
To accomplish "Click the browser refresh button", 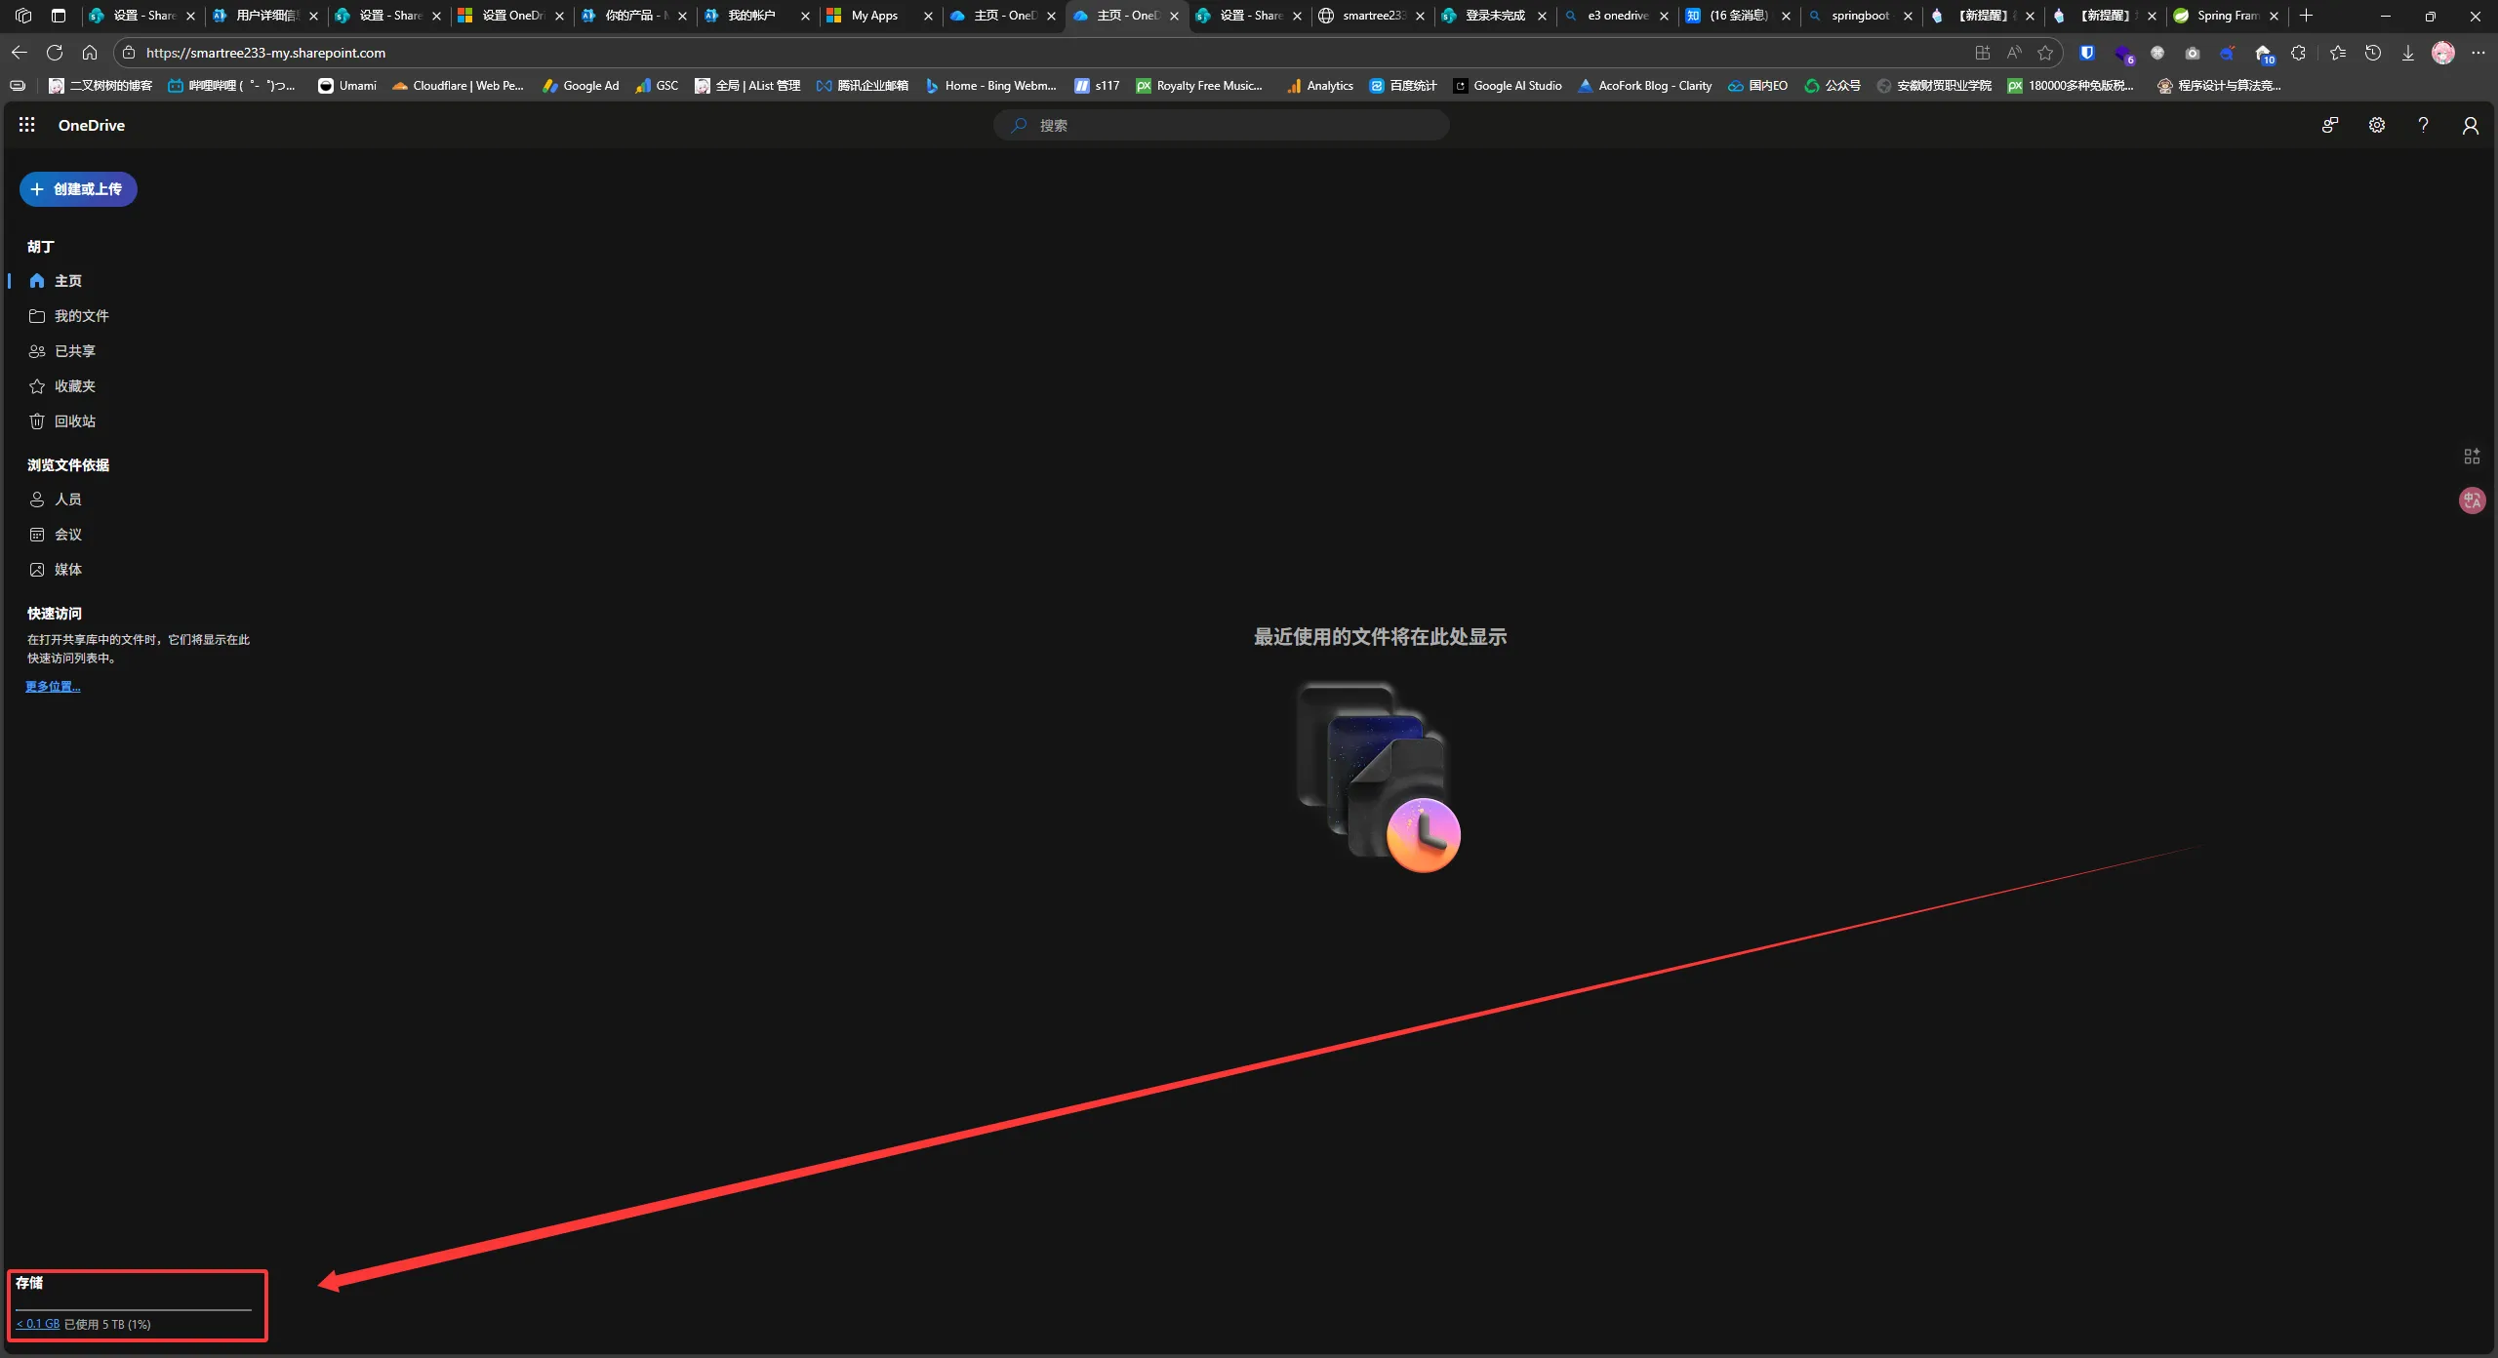I will 55,53.
